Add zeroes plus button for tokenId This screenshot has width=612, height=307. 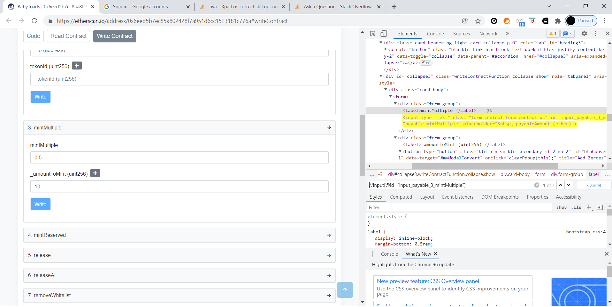pos(77,66)
